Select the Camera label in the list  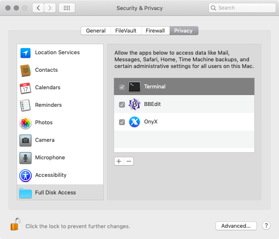45,140
